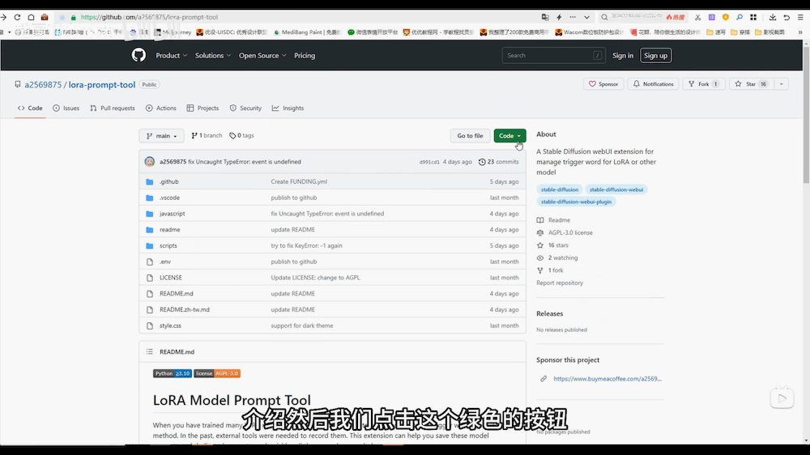Click the GitHub search field
Image resolution: width=810 pixels, height=455 pixels.
click(553, 56)
